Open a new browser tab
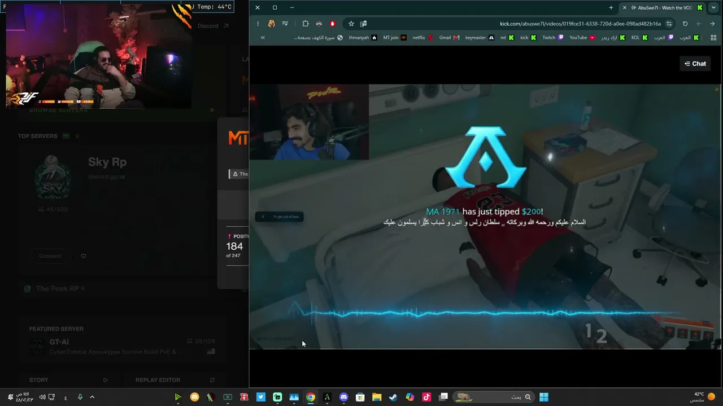 (x=611, y=7)
